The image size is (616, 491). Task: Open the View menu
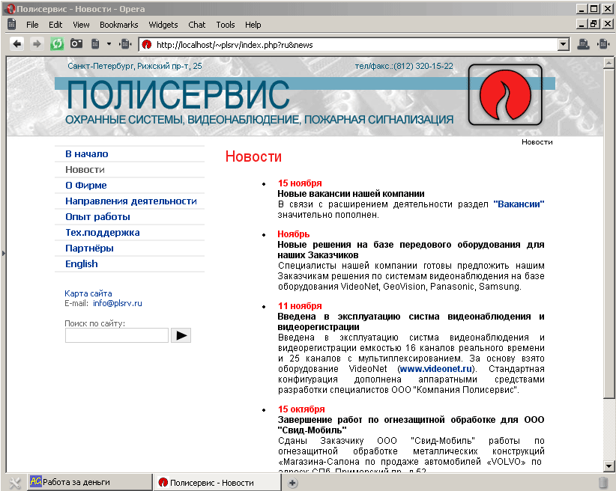coord(81,25)
